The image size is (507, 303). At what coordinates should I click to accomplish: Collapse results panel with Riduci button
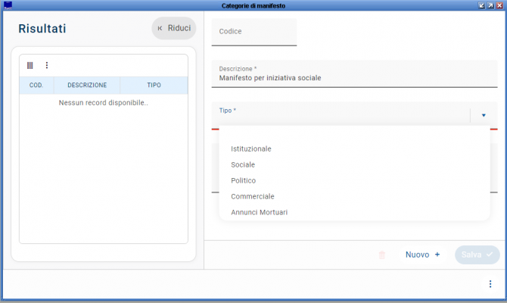click(174, 28)
